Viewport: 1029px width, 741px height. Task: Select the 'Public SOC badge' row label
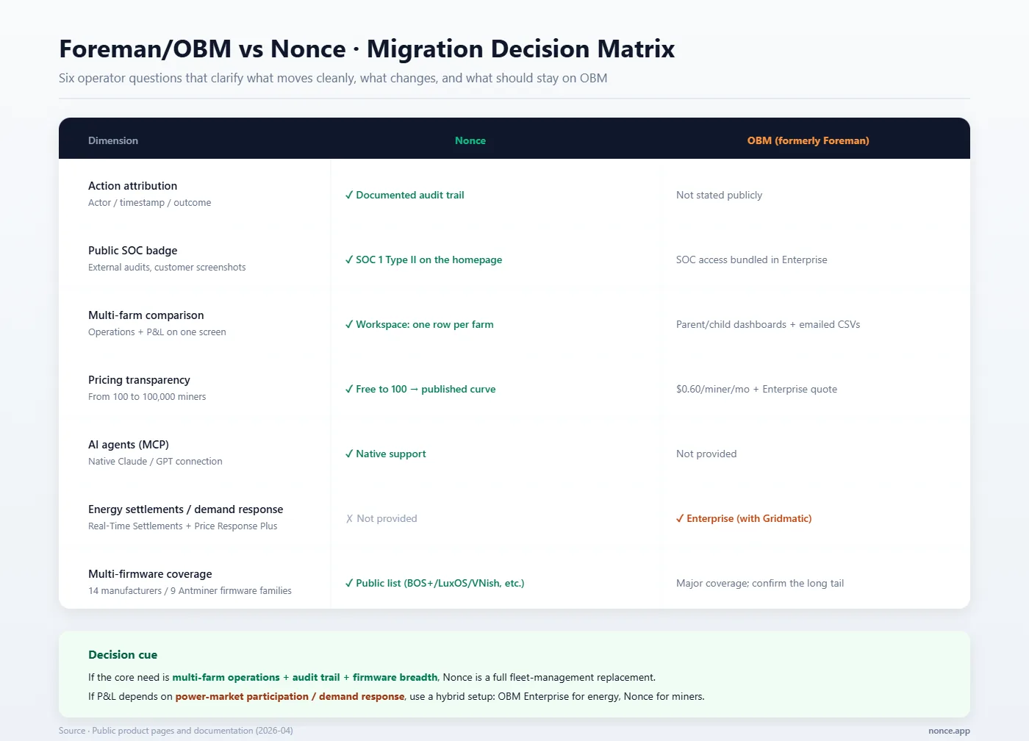pyautogui.click(x=132, y=251)
